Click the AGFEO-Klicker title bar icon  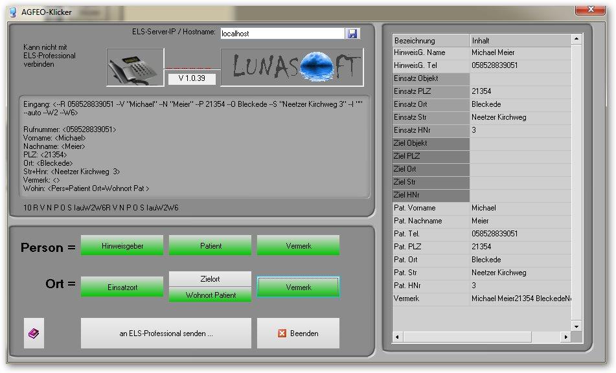(x=12, y=12)
